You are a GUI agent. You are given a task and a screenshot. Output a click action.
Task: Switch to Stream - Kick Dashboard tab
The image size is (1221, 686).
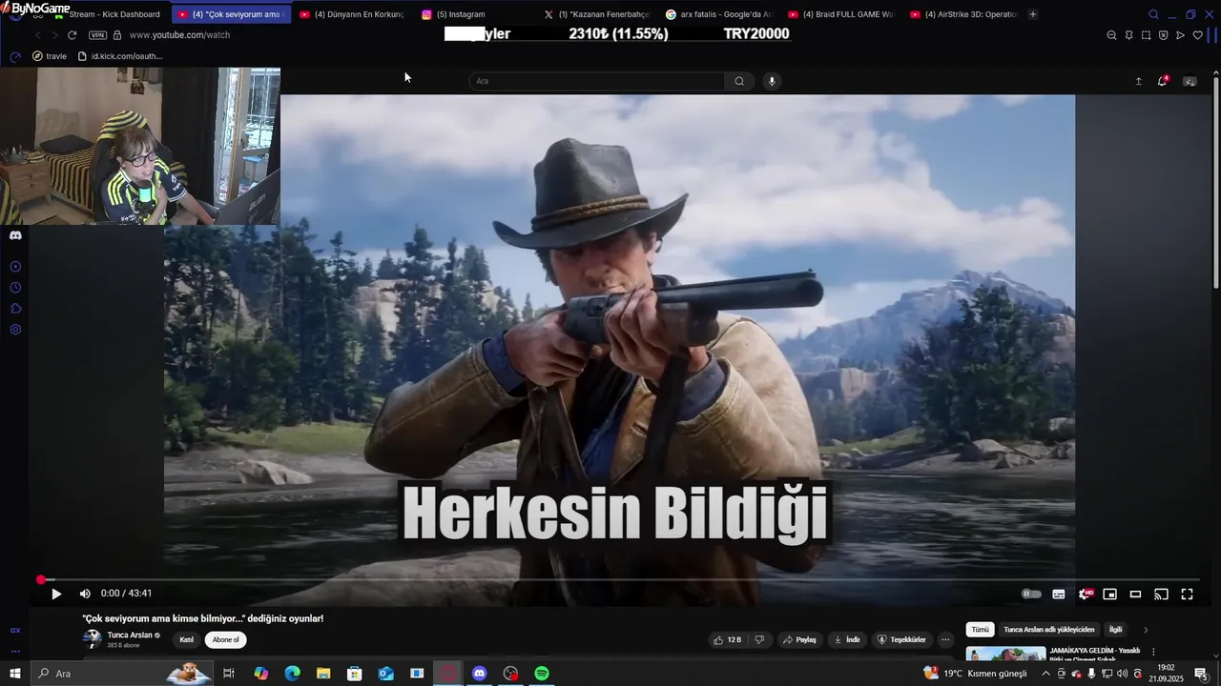tap(107, 14)
